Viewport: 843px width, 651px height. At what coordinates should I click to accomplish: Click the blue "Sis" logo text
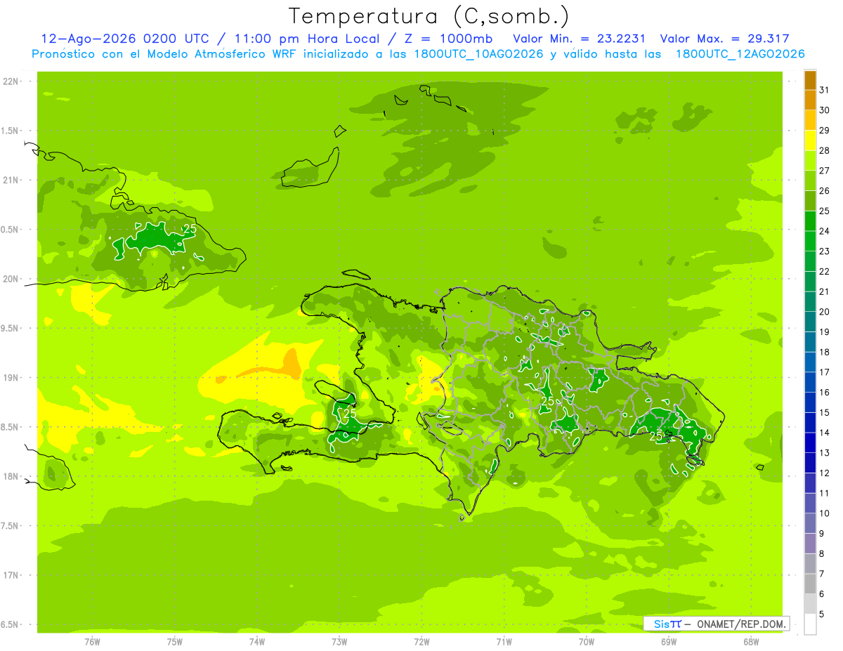662,624
